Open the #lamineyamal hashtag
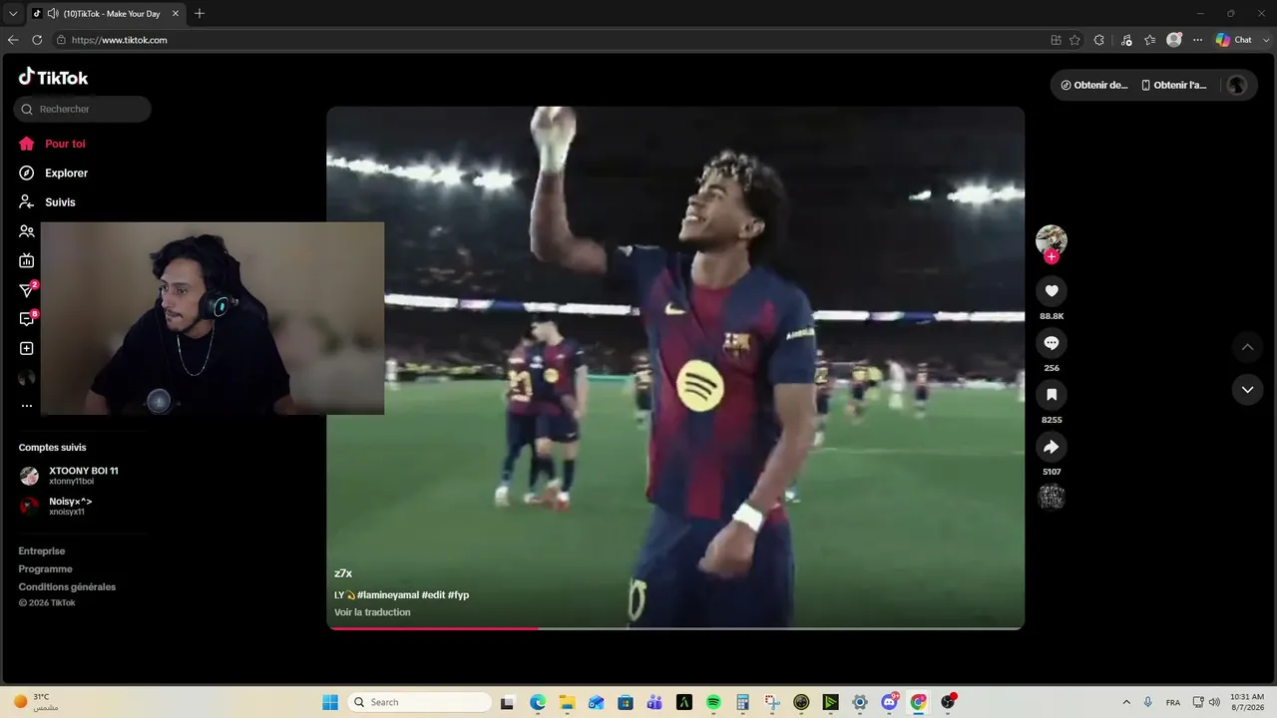This screenshot has height=718, width=1277. click(x=388, y=594)
